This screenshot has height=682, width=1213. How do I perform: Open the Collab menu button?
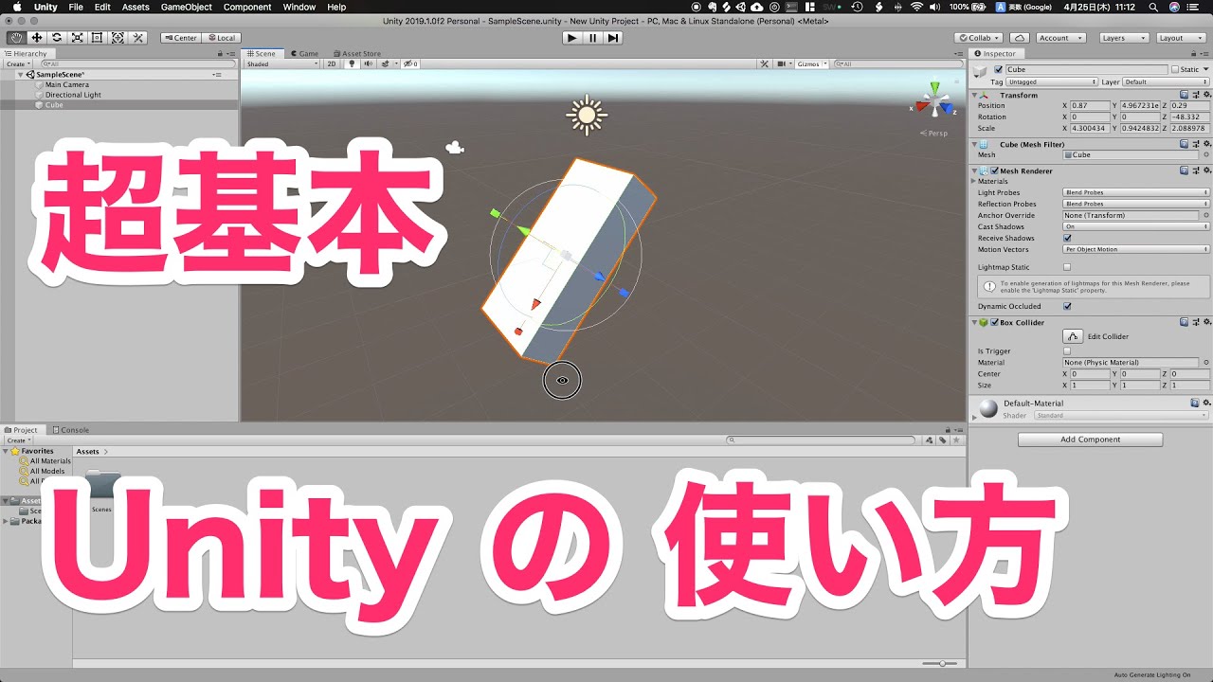click(x=979, y=38)
